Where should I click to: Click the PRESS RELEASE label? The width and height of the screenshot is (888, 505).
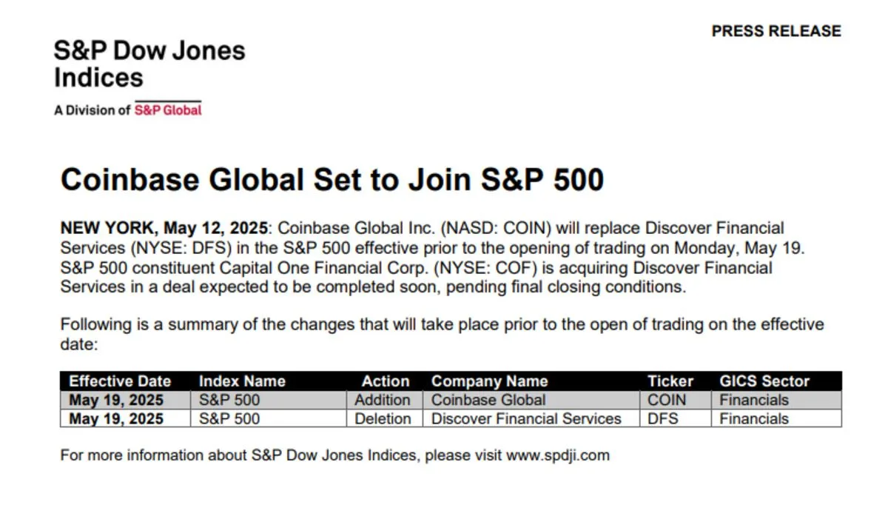tap(776, 31)
